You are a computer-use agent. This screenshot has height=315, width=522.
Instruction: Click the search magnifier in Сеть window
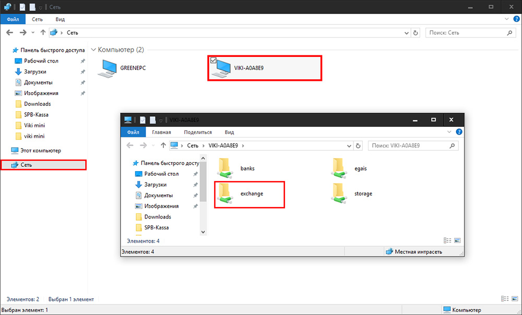click(x=509, y=33)
